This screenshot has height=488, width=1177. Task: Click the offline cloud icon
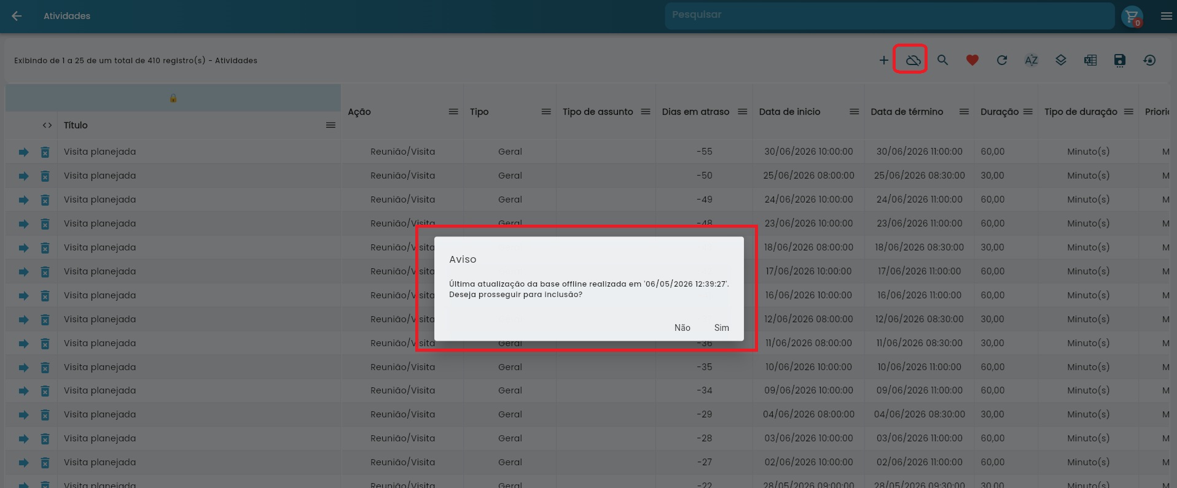[x=913, y=60]
